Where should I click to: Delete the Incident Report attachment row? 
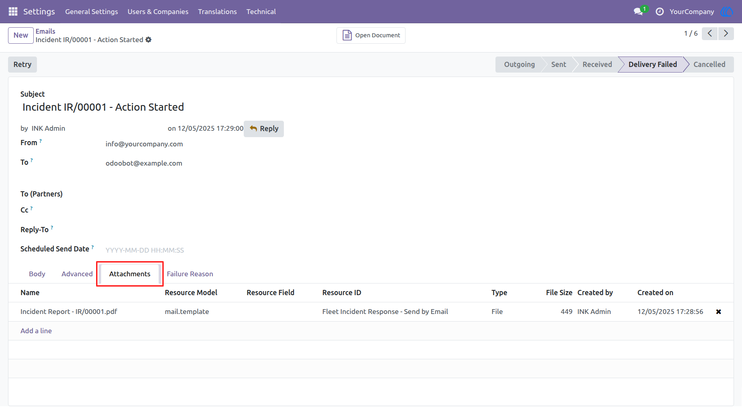719,312
